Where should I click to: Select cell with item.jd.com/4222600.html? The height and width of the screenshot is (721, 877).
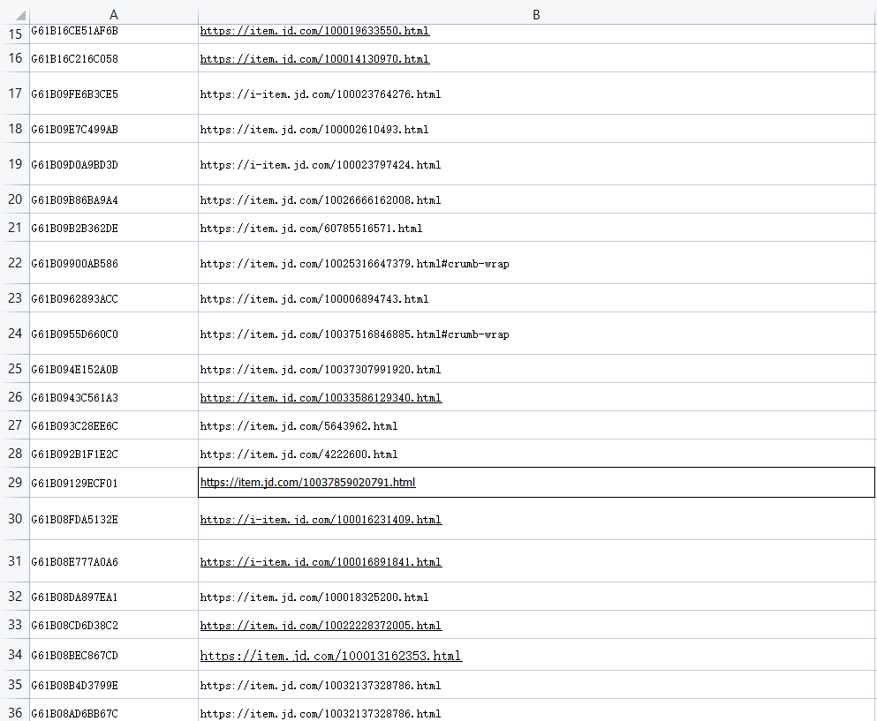point(536,454)
